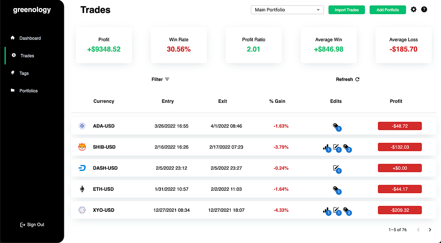
Task: Click the tag icon on ADA-USD row
Action: [337, 127]
